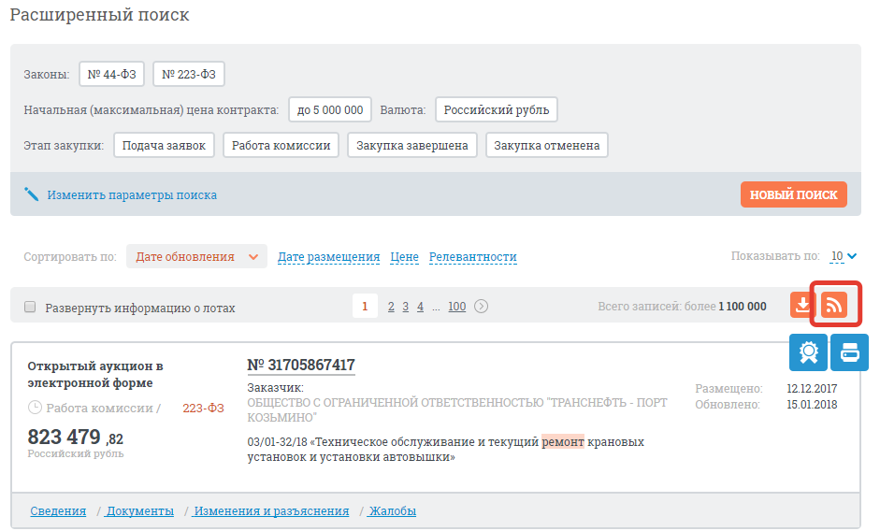This screenshot has width=880, height=531.
Task: Open purchase number 31705867417
Action: (x=301, y=366)
